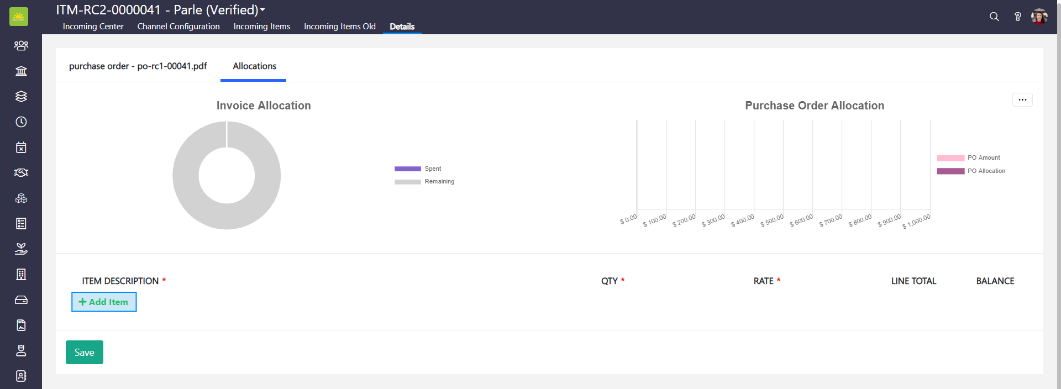This screenshot has width=1061, height=389.
Task: Expand the ITM-RC2-0000041 title dropdown arrow
Action: click(262, 10)
